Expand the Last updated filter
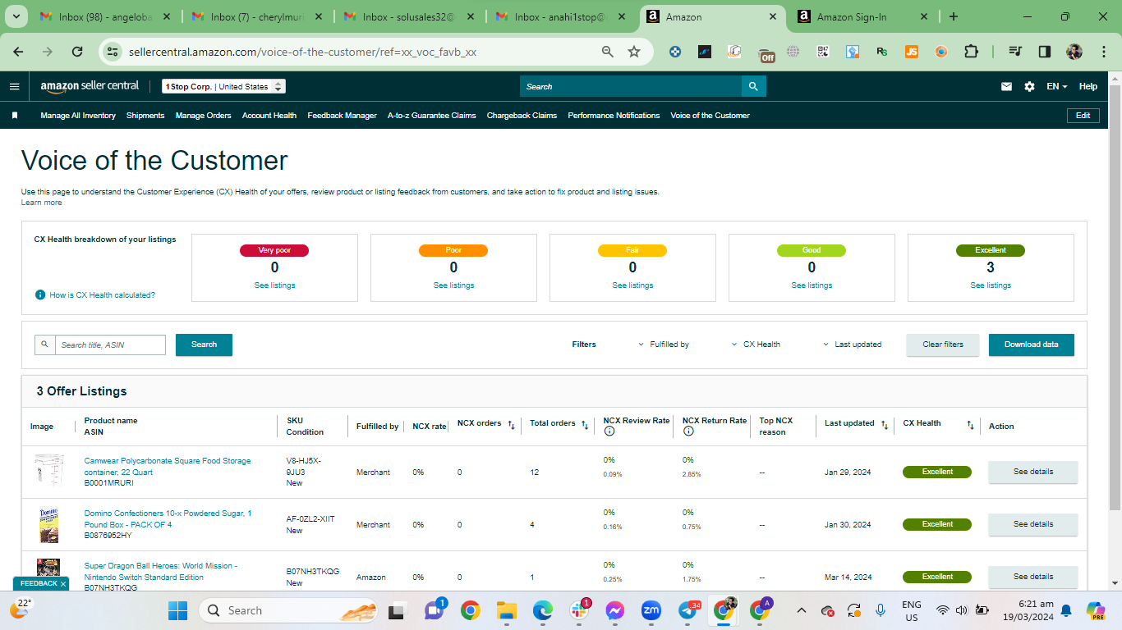The image size is (1122, 630). coord(853,345)
